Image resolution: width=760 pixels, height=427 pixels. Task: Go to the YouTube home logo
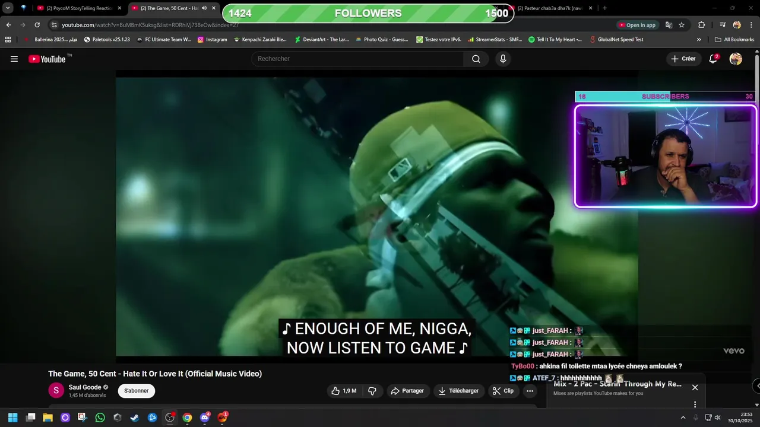point(47,59)
